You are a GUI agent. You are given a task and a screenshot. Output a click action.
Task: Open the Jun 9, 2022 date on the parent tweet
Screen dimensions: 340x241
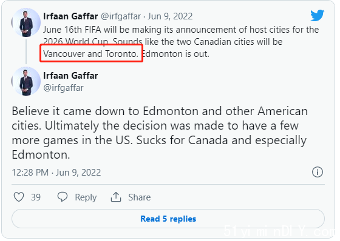click(x=170, y=16)
